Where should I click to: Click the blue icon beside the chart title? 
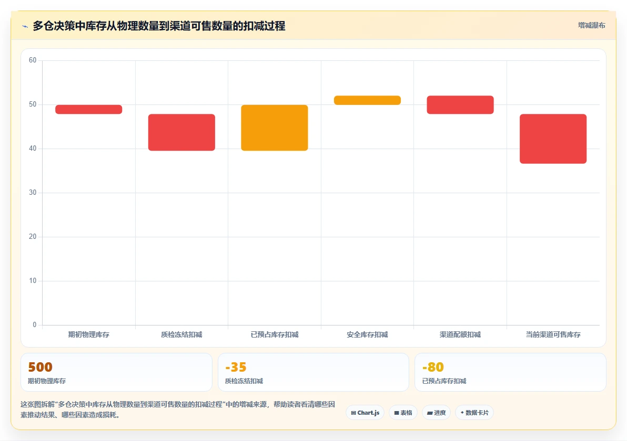pos(25,26)
